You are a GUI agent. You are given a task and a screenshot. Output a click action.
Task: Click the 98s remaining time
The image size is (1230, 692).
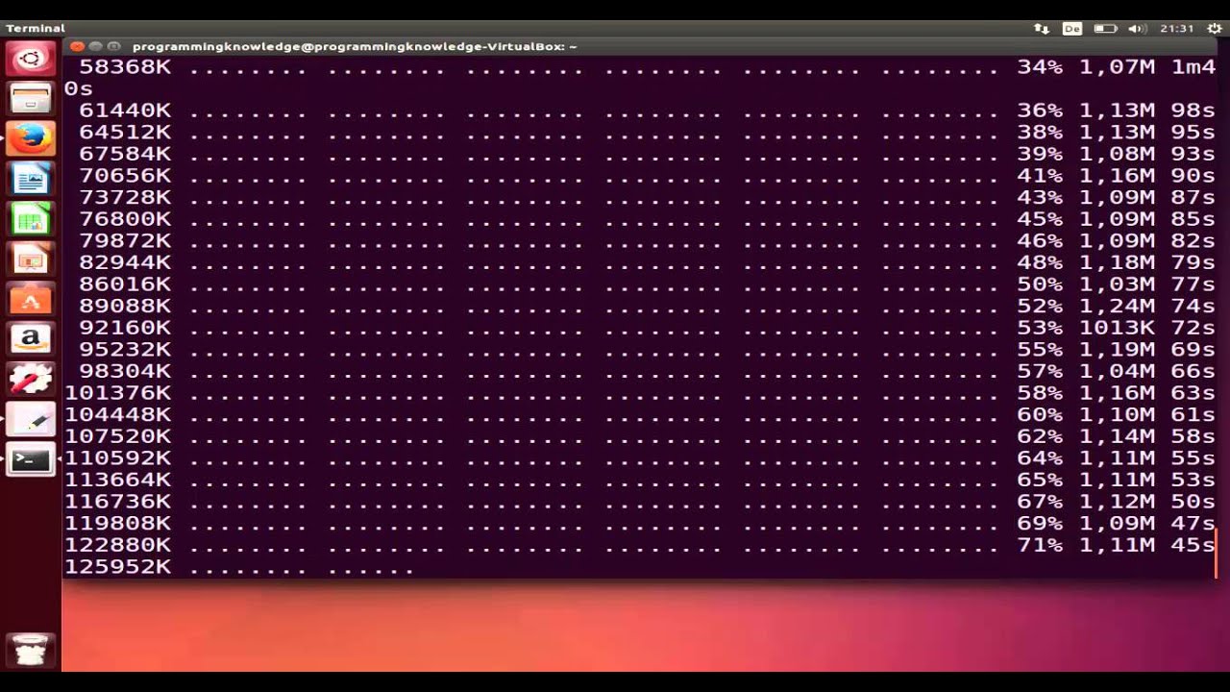(x=1193, y=111)
